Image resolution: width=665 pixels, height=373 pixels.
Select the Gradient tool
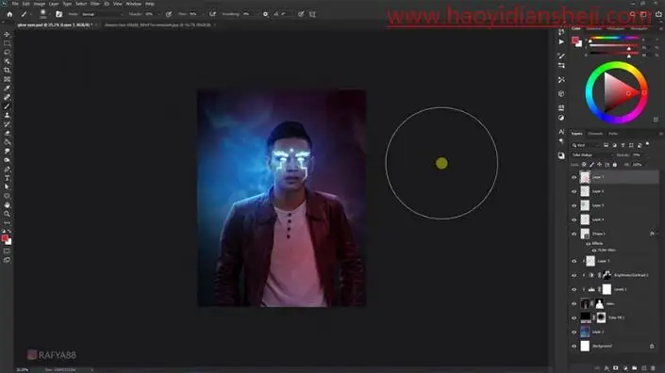[7, 142]
